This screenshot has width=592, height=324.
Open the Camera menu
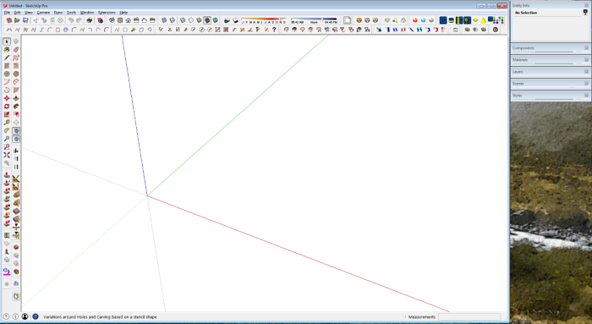43,13
